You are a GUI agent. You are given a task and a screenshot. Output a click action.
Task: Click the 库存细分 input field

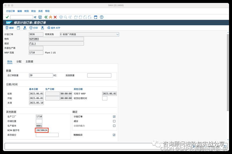47,135
